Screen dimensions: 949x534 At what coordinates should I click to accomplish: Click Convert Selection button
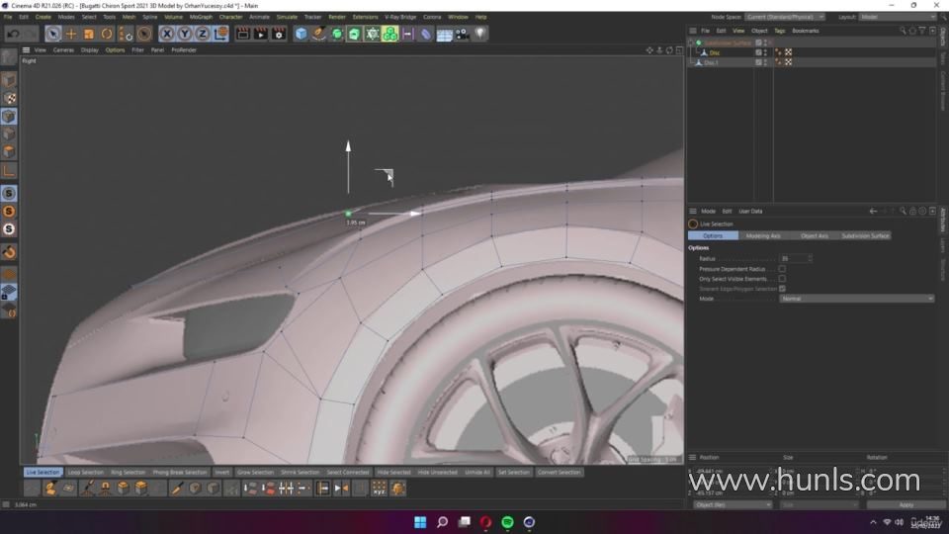click(559, 473)
